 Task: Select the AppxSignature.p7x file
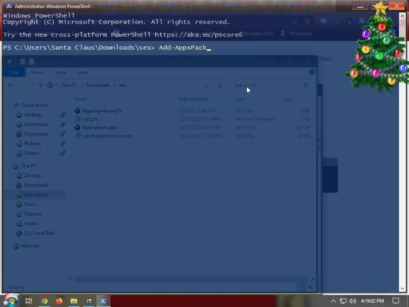click(102, 111)
